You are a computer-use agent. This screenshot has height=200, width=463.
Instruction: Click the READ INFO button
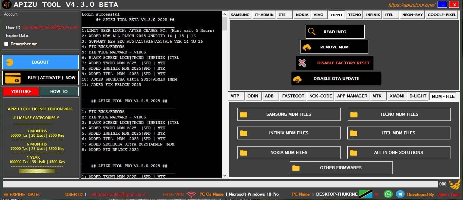pyautogui.click(x=335, y=31)
